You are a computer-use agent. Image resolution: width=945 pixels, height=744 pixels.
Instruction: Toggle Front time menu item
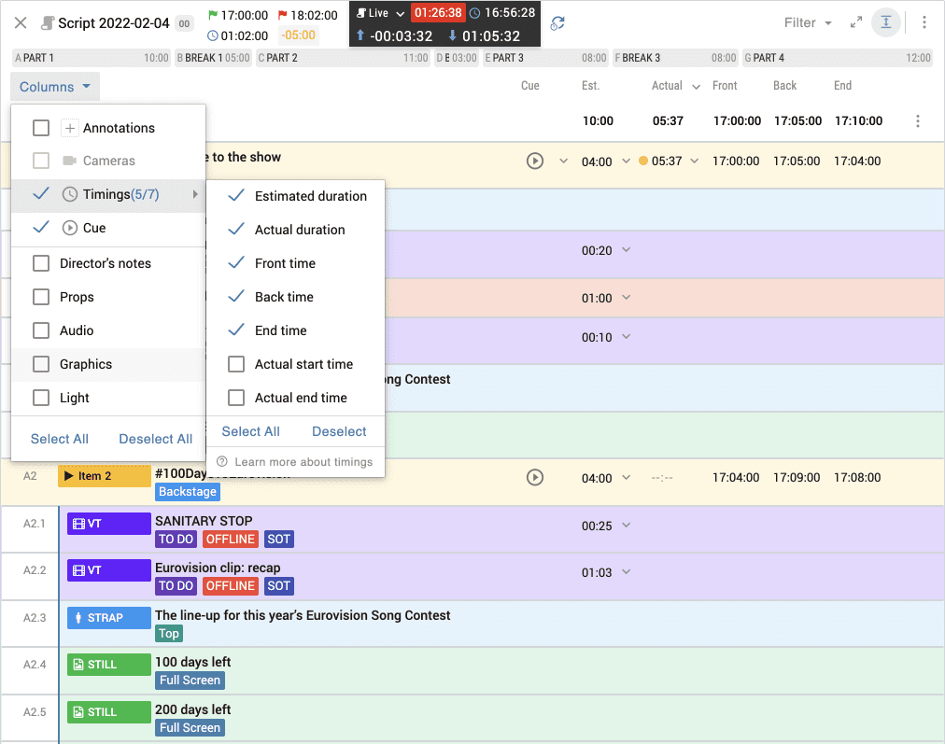[295, 263]
